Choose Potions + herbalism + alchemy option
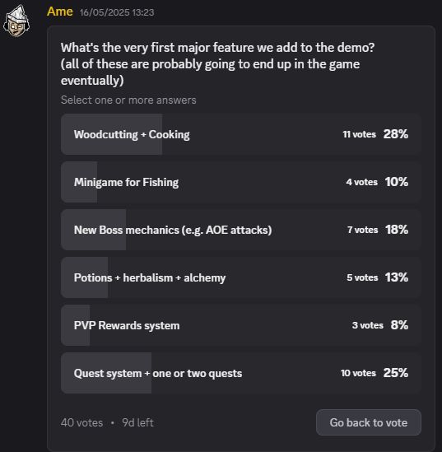 [241, 277]
